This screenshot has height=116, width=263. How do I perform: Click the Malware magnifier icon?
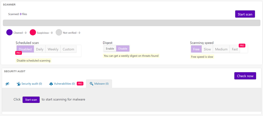point(91,84)
